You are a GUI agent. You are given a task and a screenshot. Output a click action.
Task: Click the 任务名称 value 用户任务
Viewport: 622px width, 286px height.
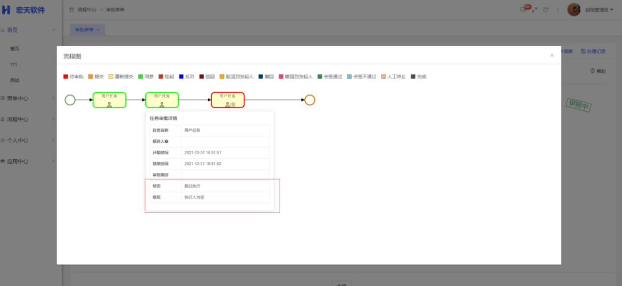[193, 130]
